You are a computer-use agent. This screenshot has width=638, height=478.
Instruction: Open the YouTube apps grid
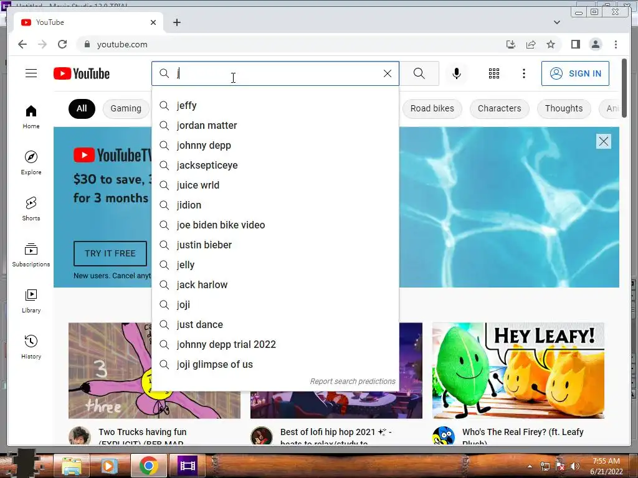point(494,73)
